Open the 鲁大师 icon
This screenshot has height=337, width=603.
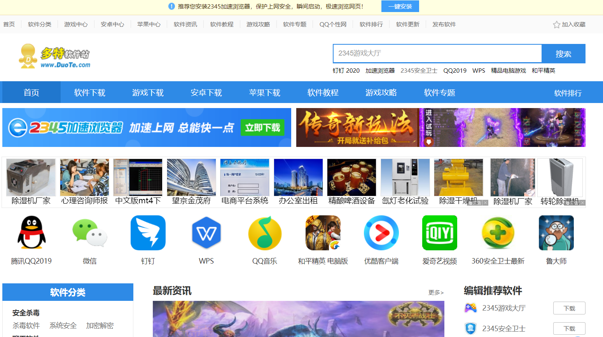556,232
